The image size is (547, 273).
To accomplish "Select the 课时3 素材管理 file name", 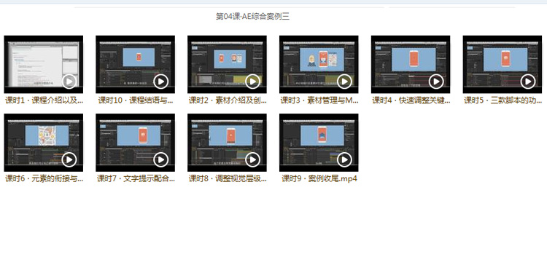I will tap(319, 100).
